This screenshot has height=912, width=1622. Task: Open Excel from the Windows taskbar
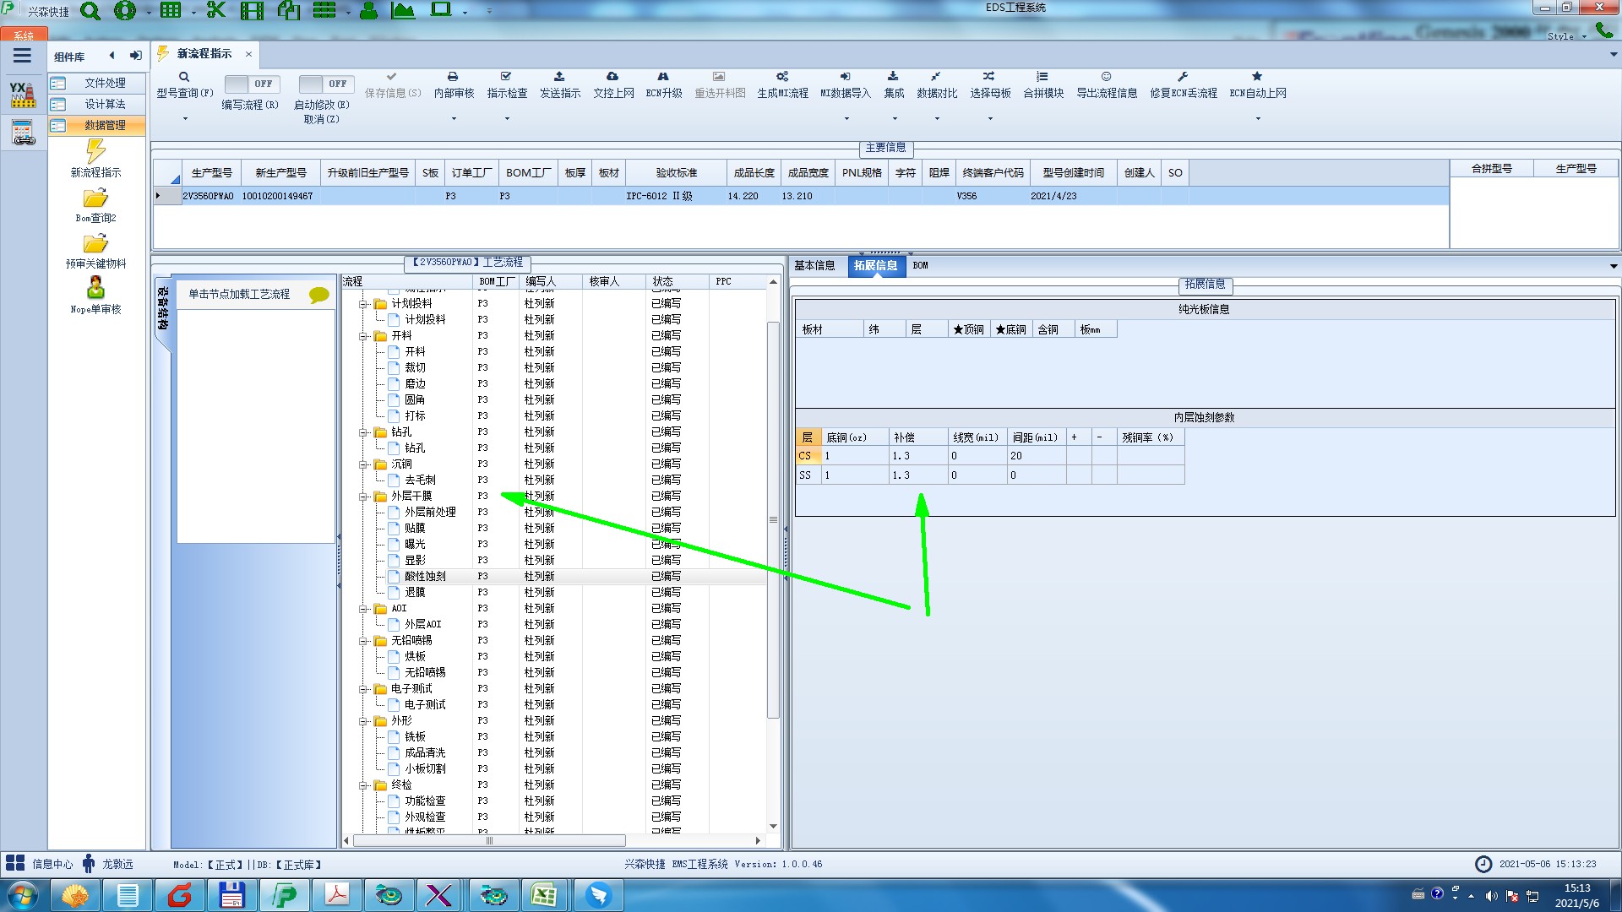point(544,895)
